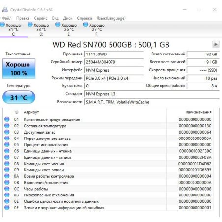The height and width of the screenshot is (222, 222).
Task: Click status icon for attribute 05
Action: (7, 144)
